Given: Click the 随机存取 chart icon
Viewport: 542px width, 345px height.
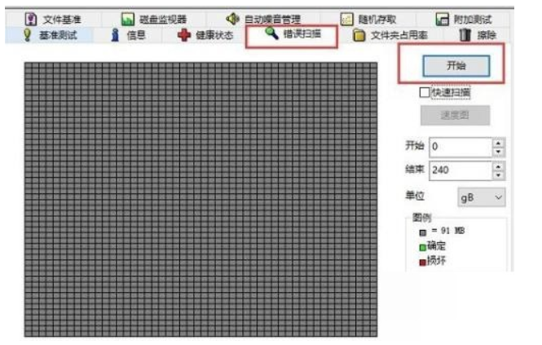Looking at the screenshot, I should pyautogui.click(x=346, y=19).
